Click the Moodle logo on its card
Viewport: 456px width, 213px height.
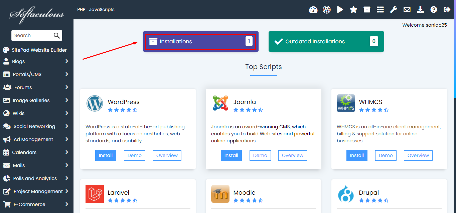tap(220, 194)
